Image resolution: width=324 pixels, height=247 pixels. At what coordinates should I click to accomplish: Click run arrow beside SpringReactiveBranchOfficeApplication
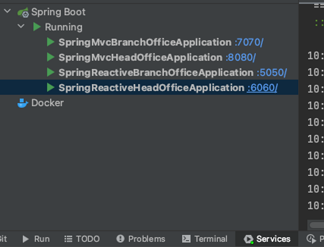point(49,72)
